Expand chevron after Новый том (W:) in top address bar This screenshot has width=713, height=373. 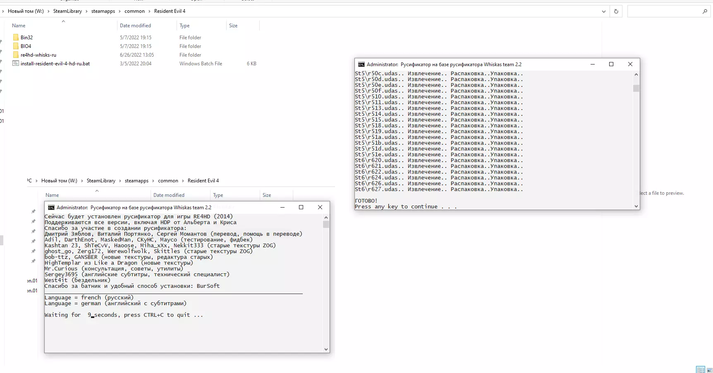[x=48, y=11]
